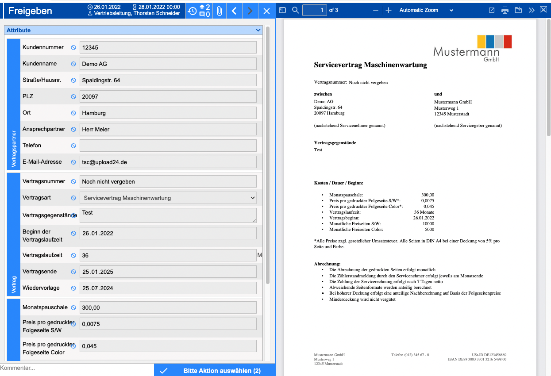The width and height of the screenshot is (551, 376).
Task: Click the Wiedervorlage field 25.07.2024
Action: pyautogui.click(x=168, y=288)
